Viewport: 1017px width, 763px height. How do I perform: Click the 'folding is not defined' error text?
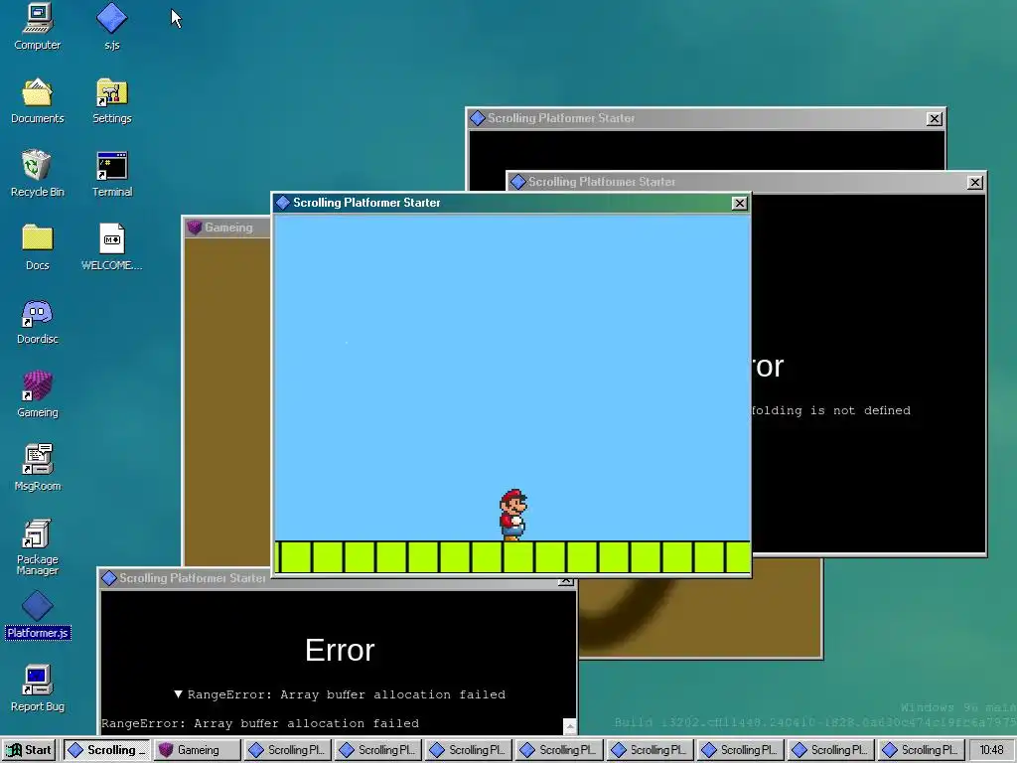tap(831, 410)
